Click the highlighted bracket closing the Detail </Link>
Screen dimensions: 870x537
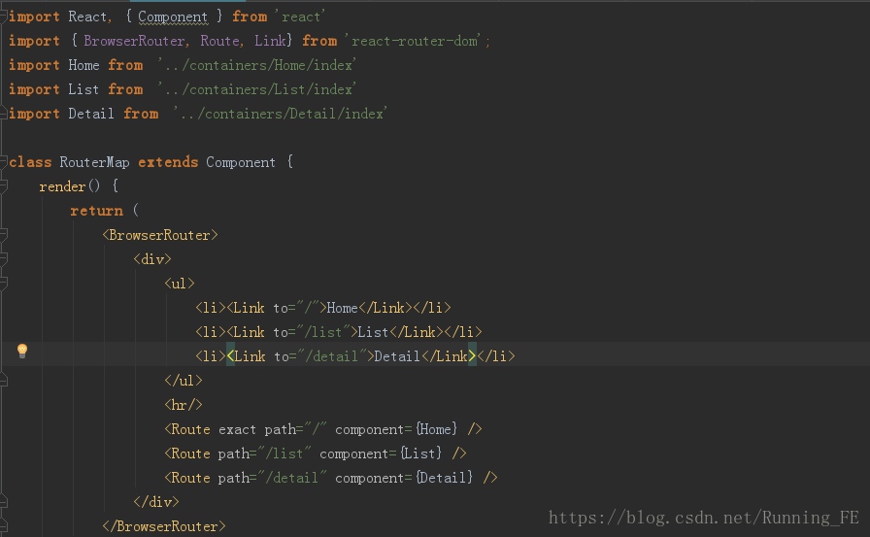472,356
